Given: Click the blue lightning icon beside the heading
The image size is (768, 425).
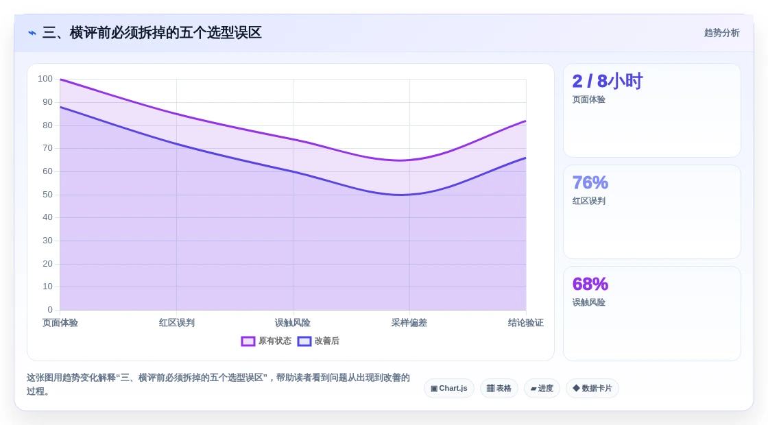Looking at the screenshot, I should coord(32,33).
